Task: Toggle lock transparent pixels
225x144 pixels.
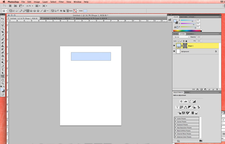Action: coord(178,41)
